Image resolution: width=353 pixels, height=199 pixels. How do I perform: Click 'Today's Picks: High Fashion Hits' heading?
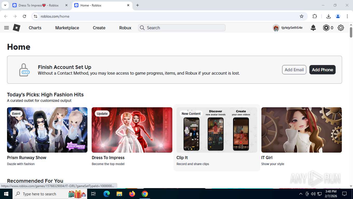[x=45, y=95]
